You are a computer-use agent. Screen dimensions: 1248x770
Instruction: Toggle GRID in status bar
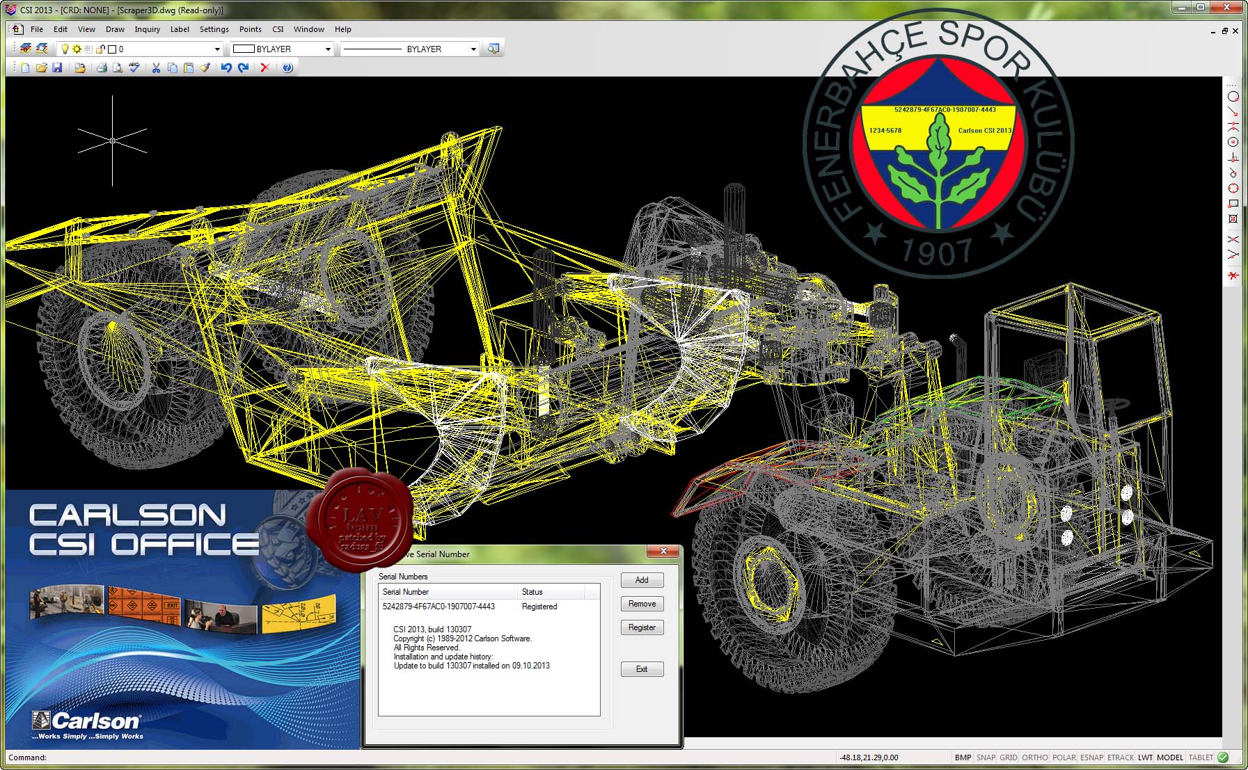click(x=1009, y=757)
